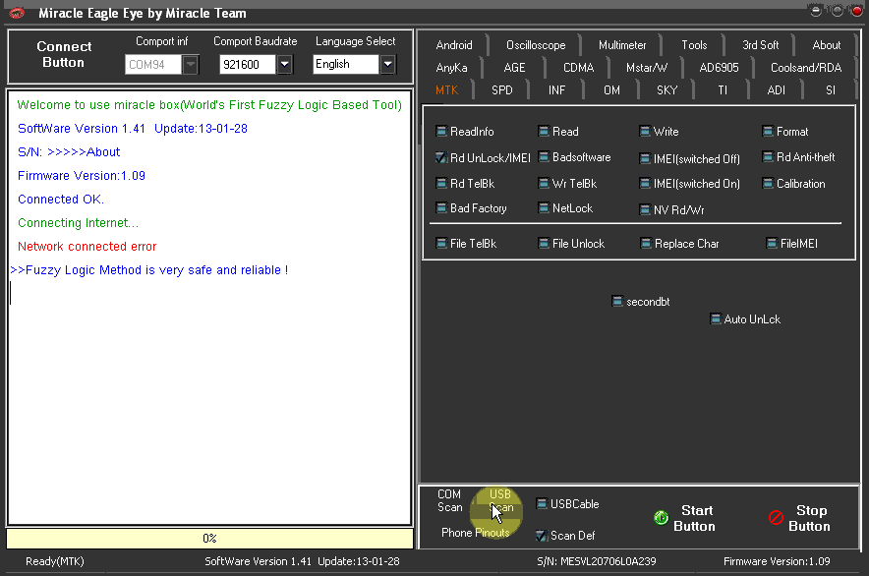Select the Write option
The height and width of the screenshot is (576, 869).
[x=659, y=132]
